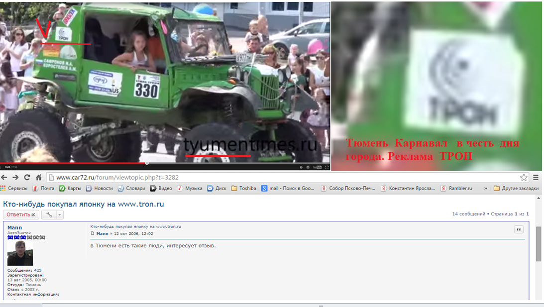Open the Диск bookmark

pos(217,189)
